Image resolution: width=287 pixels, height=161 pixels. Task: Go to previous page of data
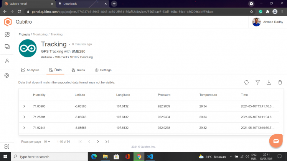coord(89,141)
